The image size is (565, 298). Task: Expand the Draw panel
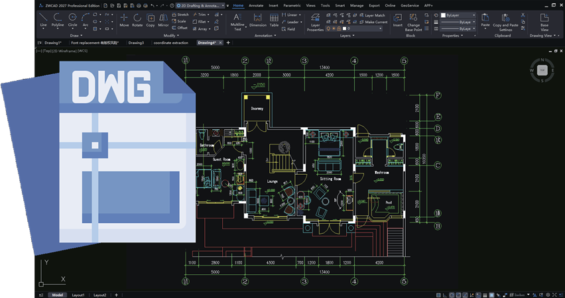[76, 36]
